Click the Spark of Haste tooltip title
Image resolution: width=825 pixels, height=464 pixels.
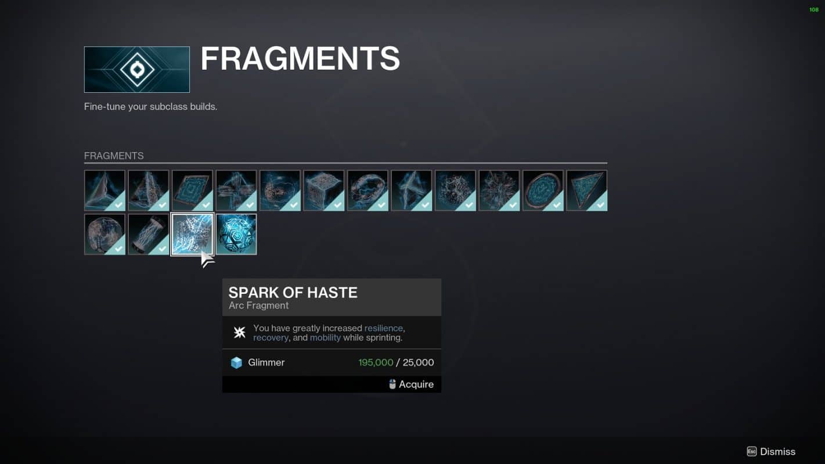click(x=293, y=293)
